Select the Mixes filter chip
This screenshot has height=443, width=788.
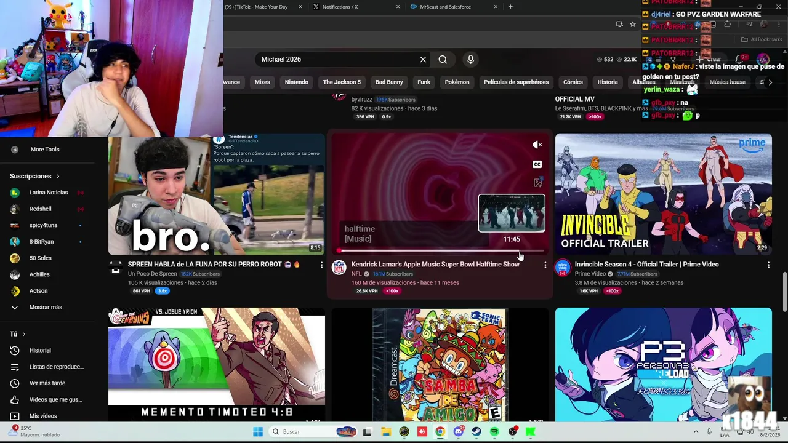(262, 82)
